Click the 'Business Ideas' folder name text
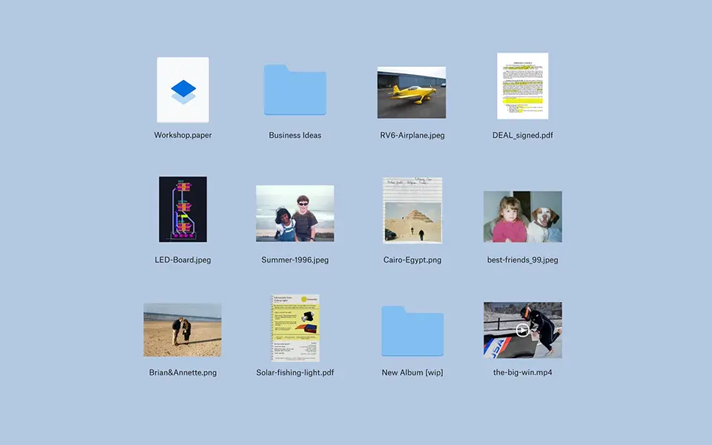Viewport: 712px width, 445px height. pyautogui.click(x=294, y=136)
